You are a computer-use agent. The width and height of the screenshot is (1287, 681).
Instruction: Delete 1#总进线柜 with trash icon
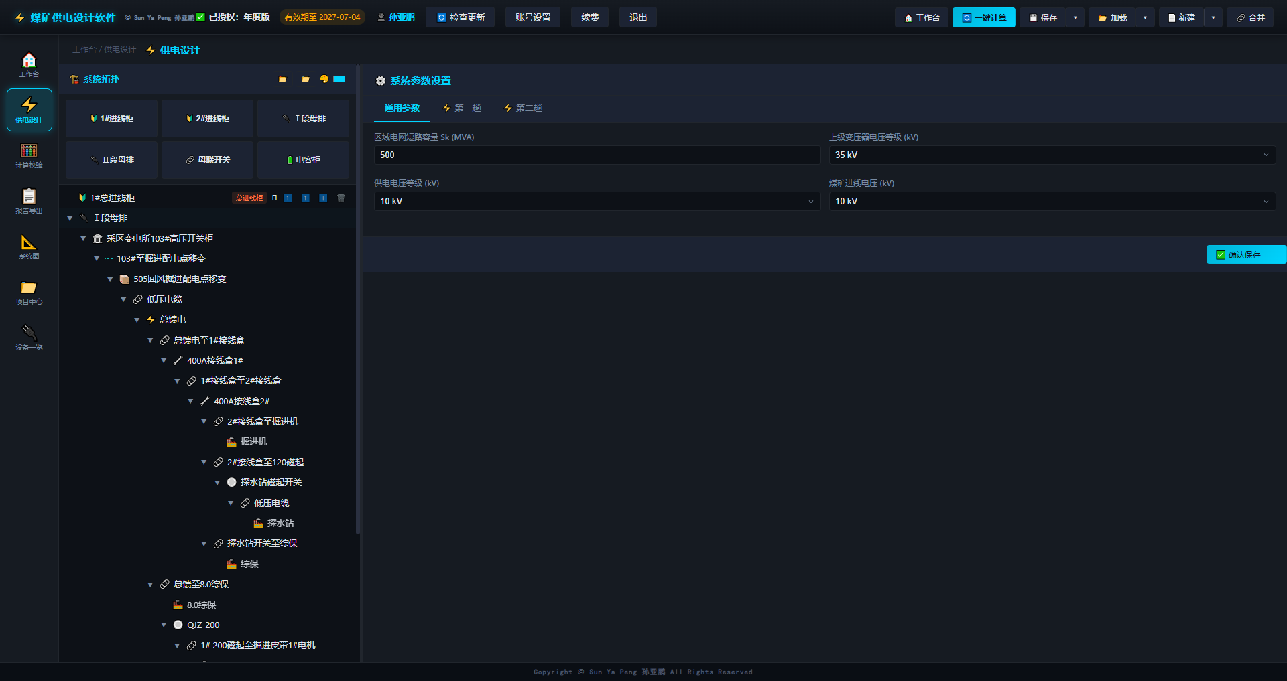pos(341,198)
